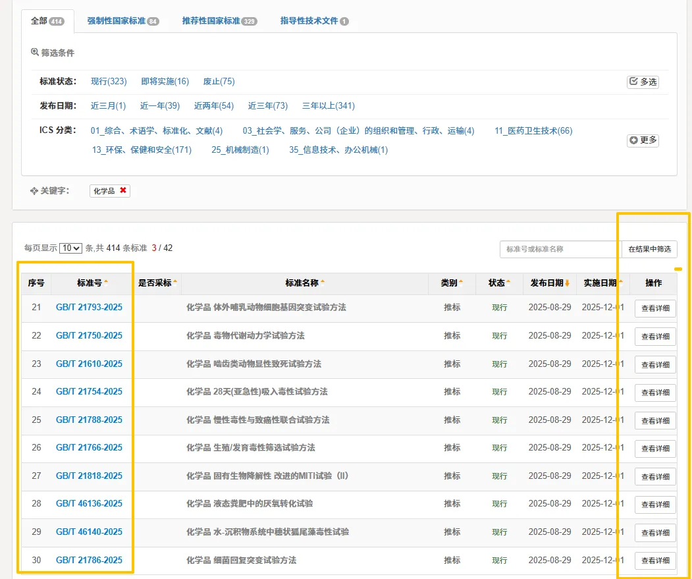
Task: Select ICS category 01_综合、术语学
Action: click(157, 130)
